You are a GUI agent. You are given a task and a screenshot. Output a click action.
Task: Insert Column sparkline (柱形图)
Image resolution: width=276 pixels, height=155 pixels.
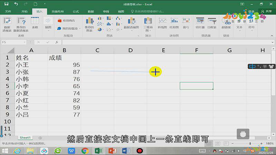(x=174, y=23)
